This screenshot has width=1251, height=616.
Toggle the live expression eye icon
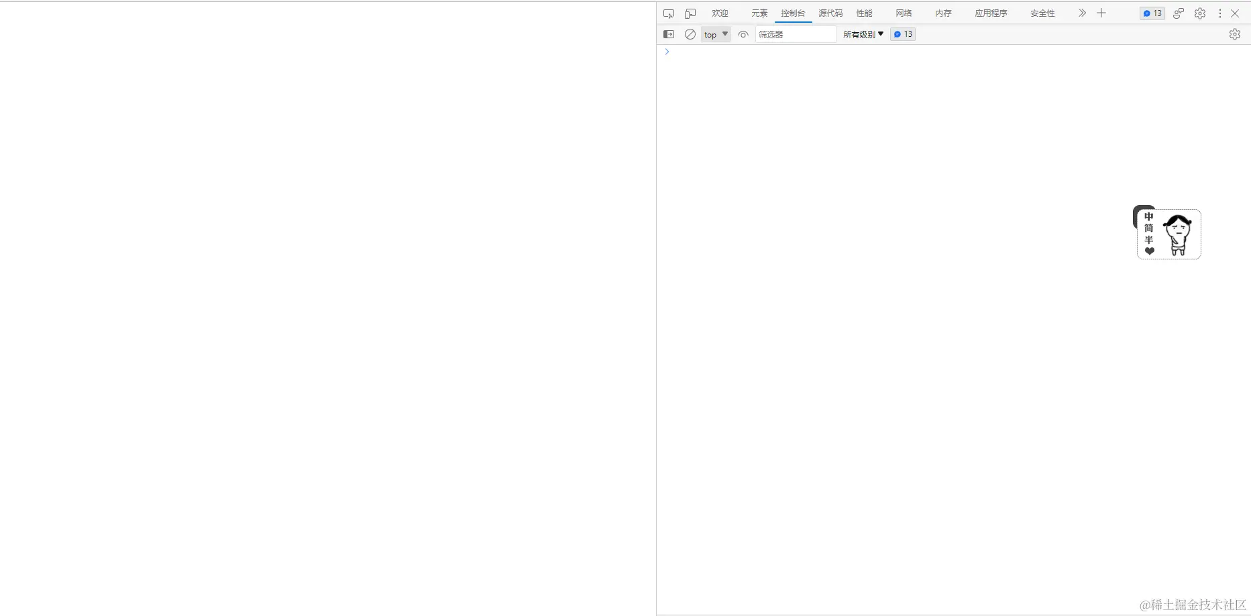(743, 34)
